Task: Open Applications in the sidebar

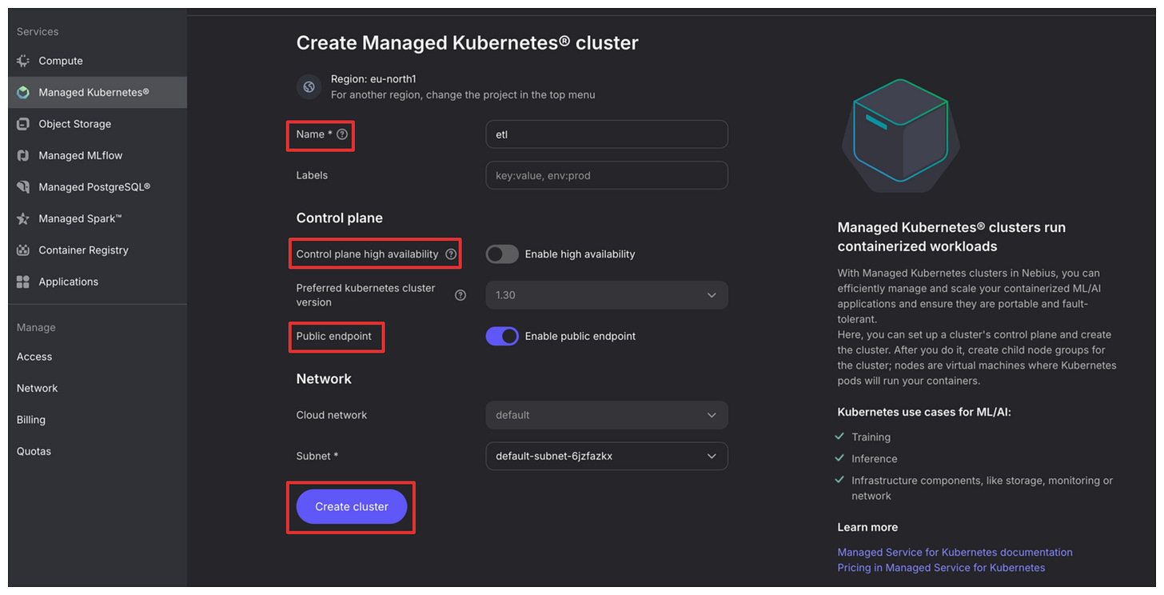Action: [98, 282]
